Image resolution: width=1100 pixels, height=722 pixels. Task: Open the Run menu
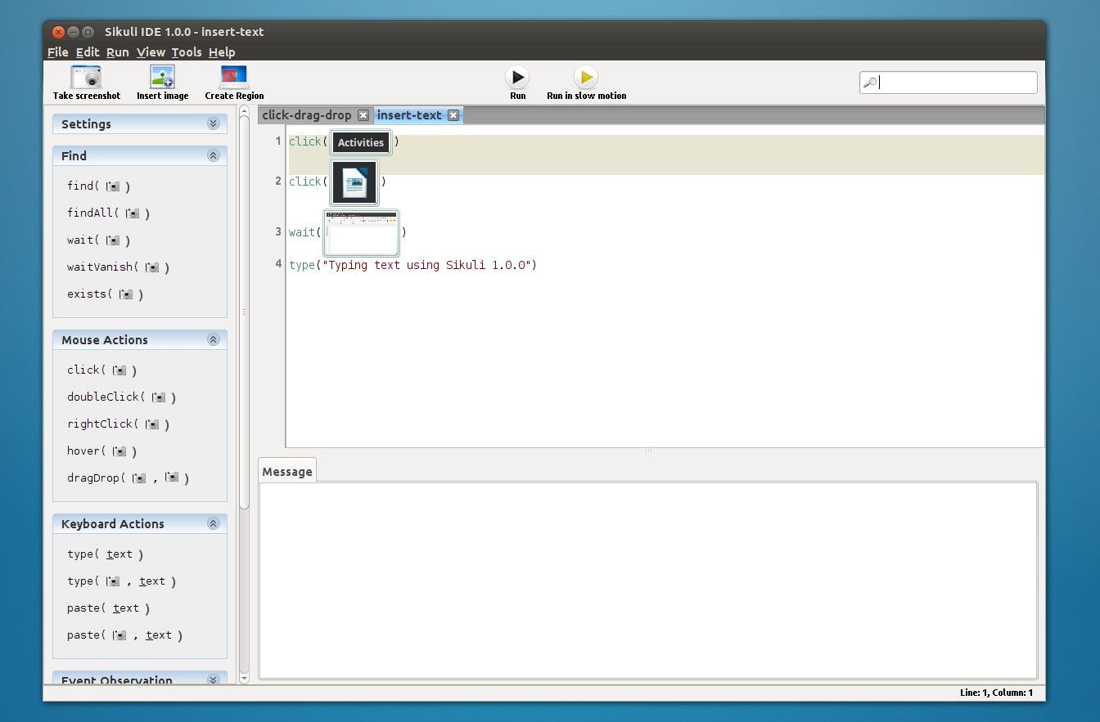click(x=118, y=52)
